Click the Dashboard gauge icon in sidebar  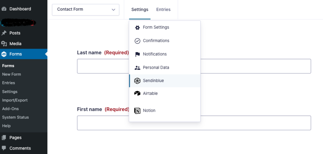[4, 9]
